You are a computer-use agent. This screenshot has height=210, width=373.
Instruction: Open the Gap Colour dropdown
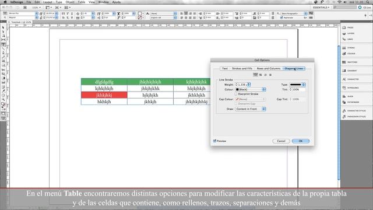click(251, 99)
